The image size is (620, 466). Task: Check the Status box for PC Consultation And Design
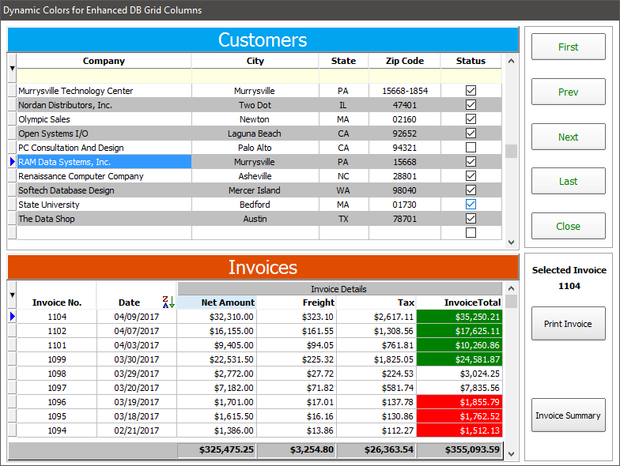point(471,148)
